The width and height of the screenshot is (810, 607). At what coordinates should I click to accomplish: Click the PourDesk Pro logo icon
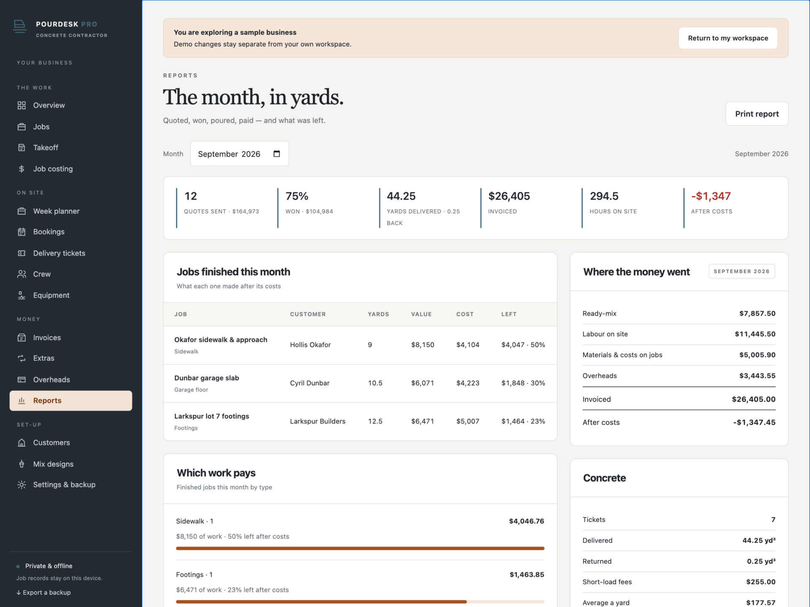click(x=20, y=27)
